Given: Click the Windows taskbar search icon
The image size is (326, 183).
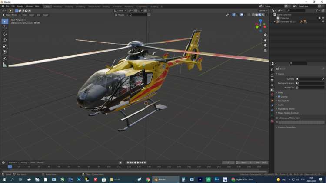Looking at the screenshot, I should [12, 180].
